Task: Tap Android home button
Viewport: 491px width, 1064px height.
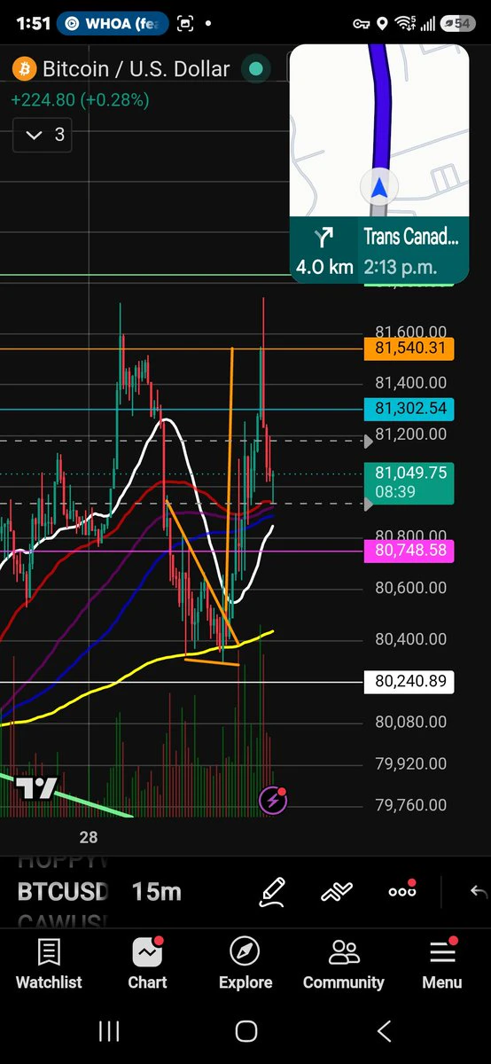Action: point(245,1030)
